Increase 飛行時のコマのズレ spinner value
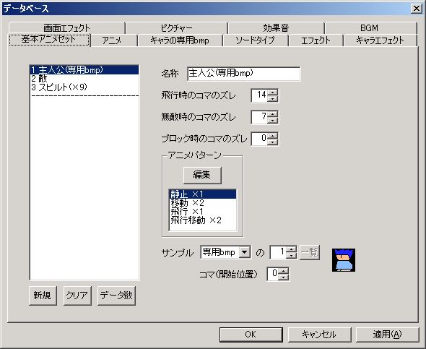426x349 pixels. click(x=272, y=92)
